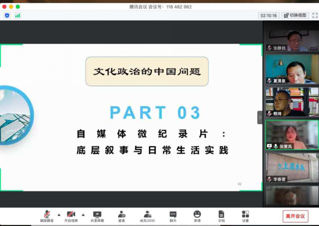Open the settings grid icon
Image resolution: width=319 pixels, height=226 pixels.
tap(245, 216)
